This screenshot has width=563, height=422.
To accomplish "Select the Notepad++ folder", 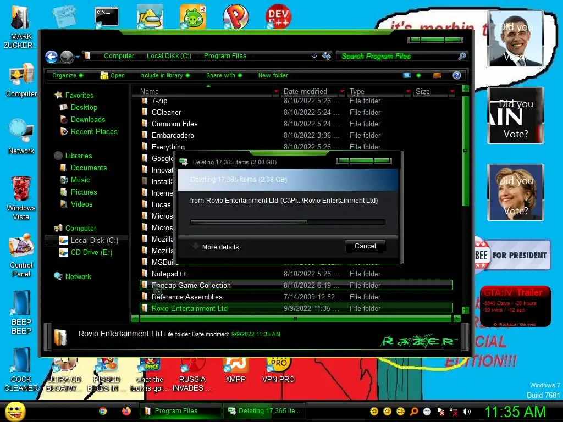I will (x=169, y=274).
